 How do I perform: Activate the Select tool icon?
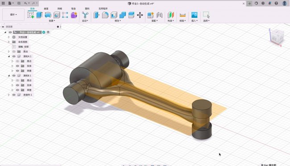point(206,15)
